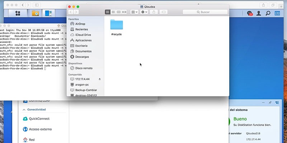Click Safari's back arrow button

point(23,5)
